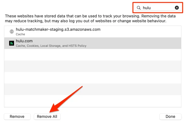Click Done to close the dialog
186x124 pixels.
170,116
